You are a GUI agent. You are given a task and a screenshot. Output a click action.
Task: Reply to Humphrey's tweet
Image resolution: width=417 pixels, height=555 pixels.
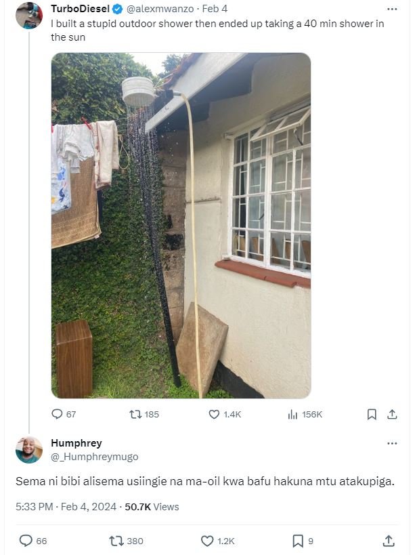(25, 540)
